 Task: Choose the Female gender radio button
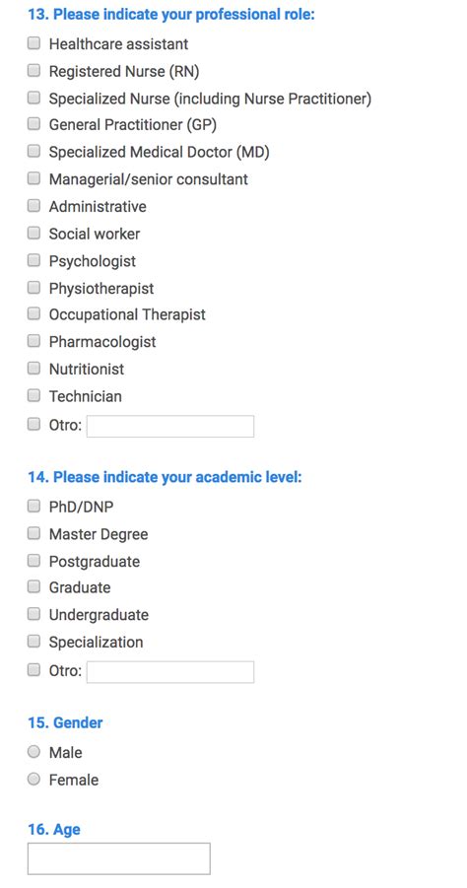(x=33, y=780)
